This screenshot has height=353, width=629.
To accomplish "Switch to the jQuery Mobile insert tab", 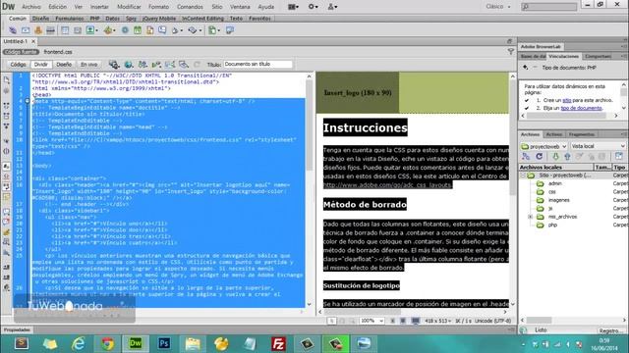I will (159, 19).
